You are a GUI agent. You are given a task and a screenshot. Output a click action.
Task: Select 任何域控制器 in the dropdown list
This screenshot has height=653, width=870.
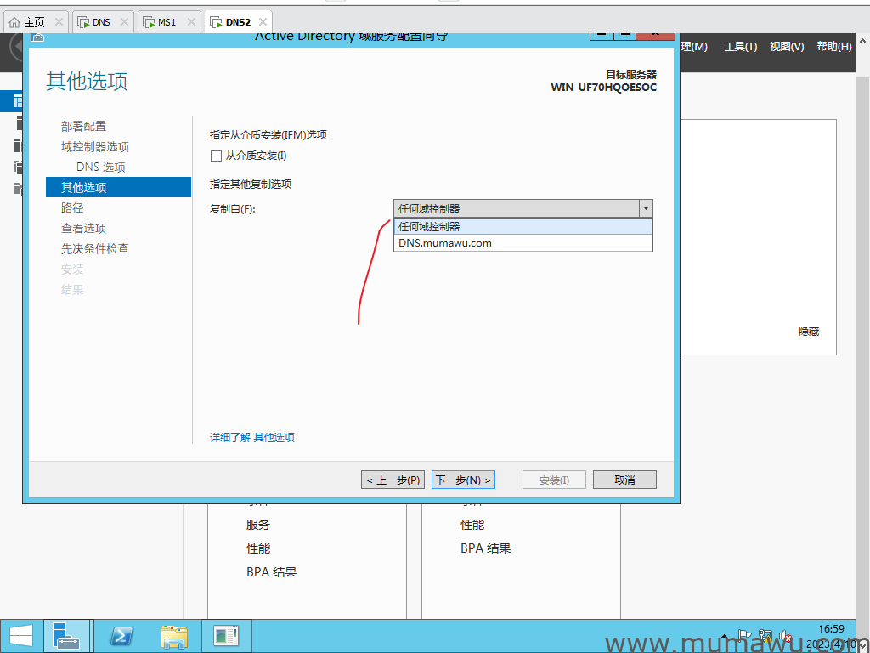click(429, 227)
